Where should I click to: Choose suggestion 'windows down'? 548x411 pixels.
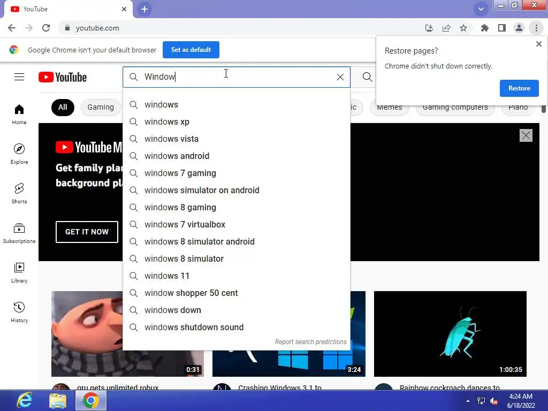click(236, 310)
